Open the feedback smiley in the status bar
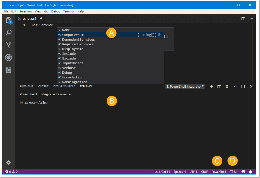 243,172
